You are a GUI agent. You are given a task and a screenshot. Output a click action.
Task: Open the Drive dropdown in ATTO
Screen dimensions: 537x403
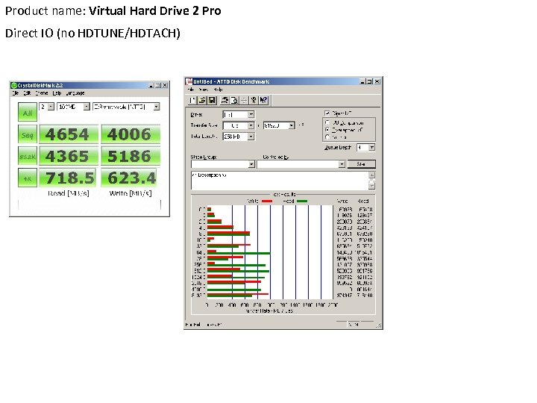(251, 114)
